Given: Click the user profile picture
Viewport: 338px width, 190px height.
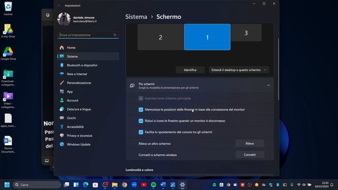Looking at the screenshot, I should pos(64,19).
